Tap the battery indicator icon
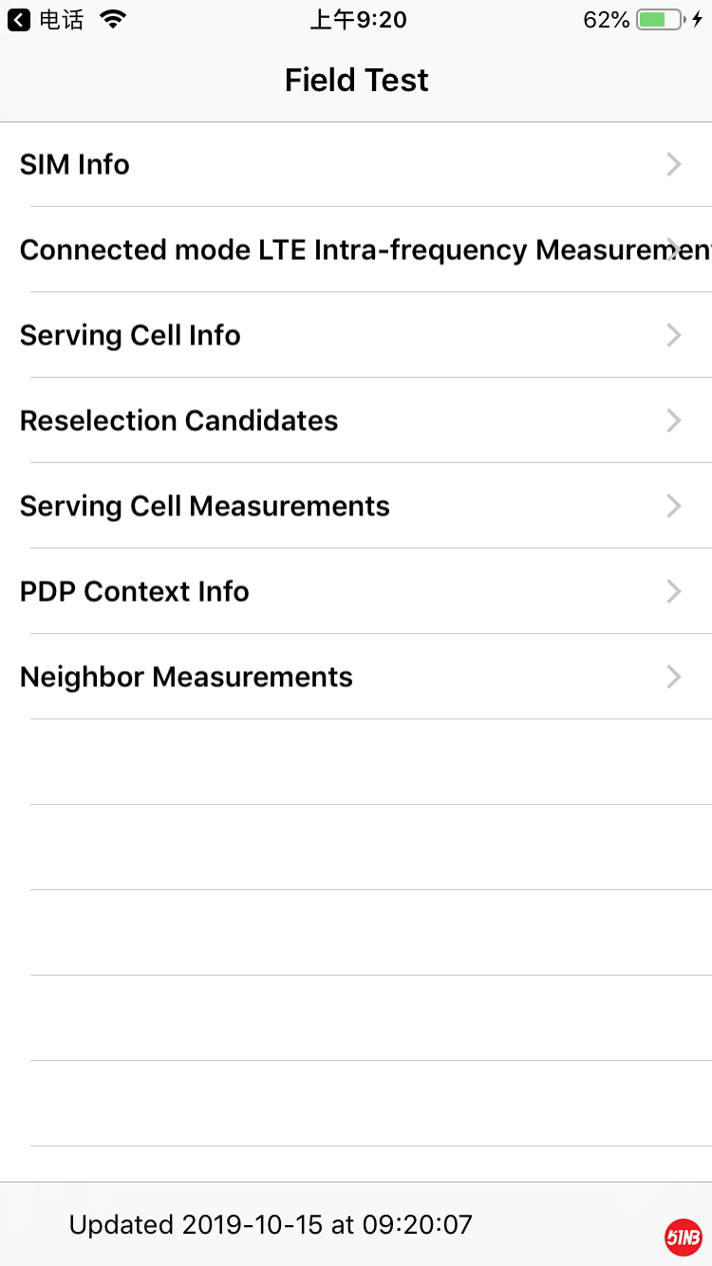The image size is (712, 1266). coord(659,20)
